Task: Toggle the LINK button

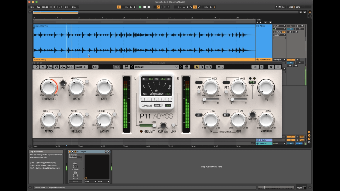Action: pyautogui.click(x=173, y=125)
